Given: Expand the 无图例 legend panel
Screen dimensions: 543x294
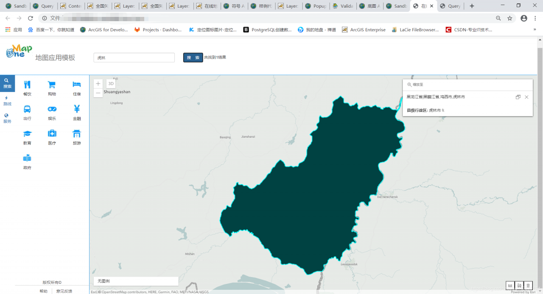Looking at the screenshot, I should point(136,281).
